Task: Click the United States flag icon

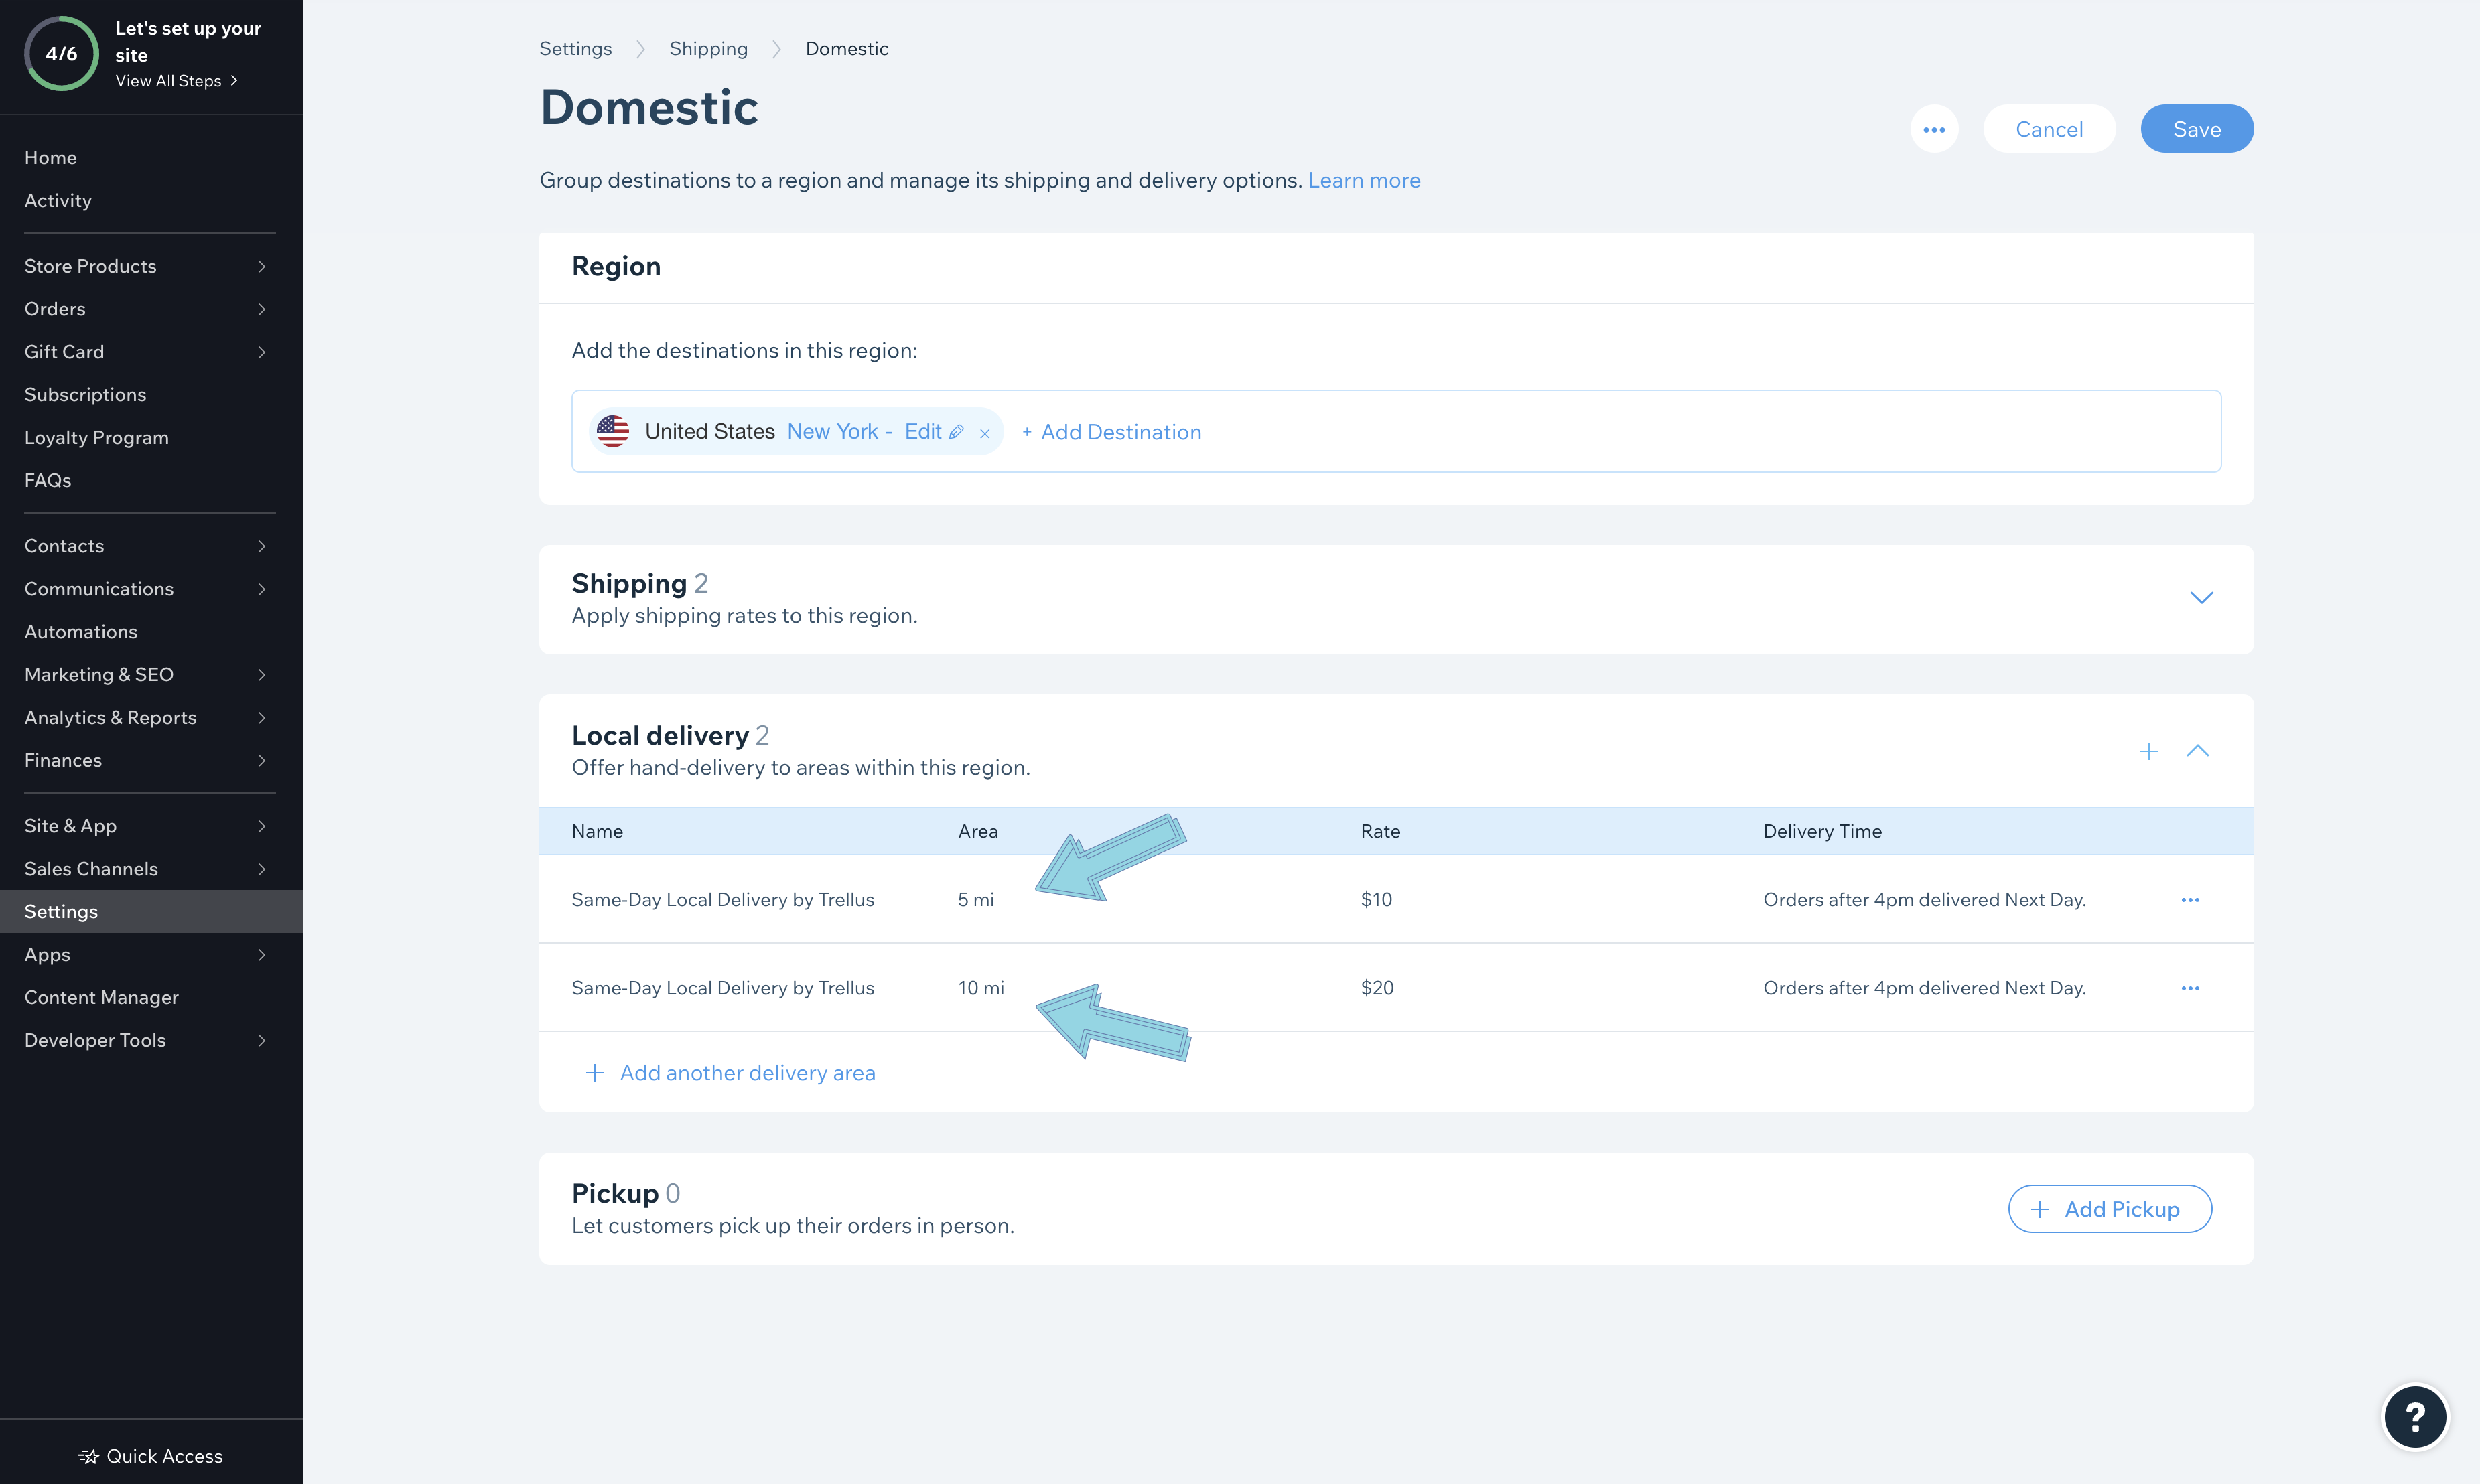Action: 613,431
